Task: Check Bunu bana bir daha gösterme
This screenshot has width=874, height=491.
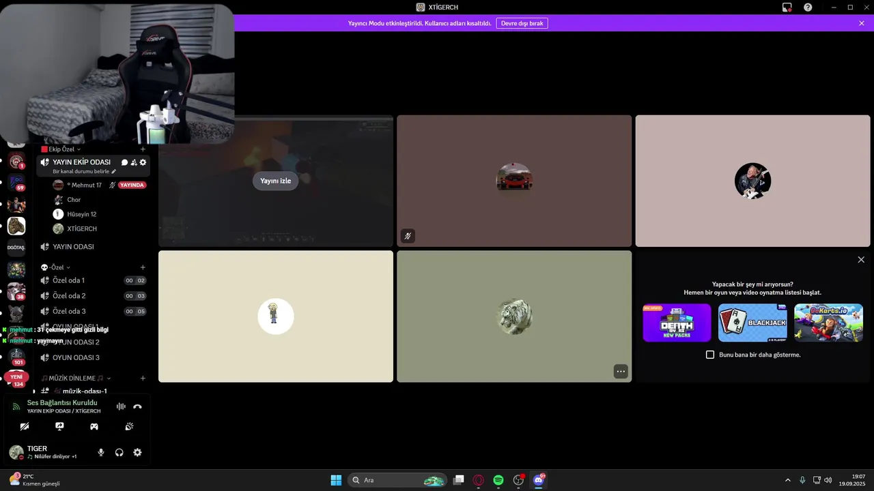Action: [710, 355]
